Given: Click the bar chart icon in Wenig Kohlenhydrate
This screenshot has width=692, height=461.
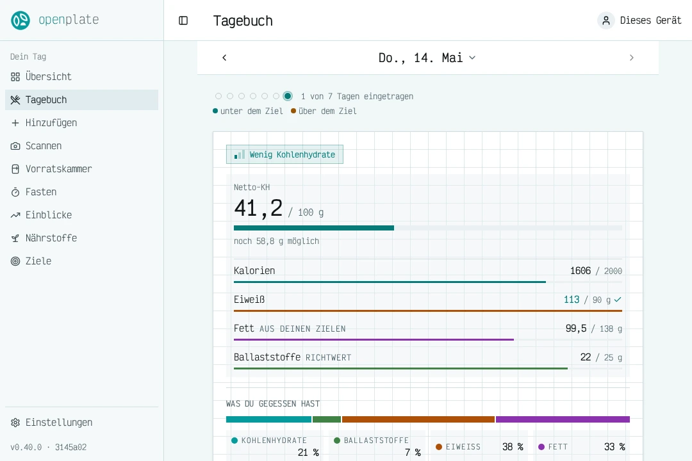Looking at the screenshot, I should pyautogui.click(x=239, y=154).
